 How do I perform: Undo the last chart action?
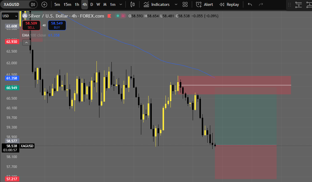[x=250, y=4]
